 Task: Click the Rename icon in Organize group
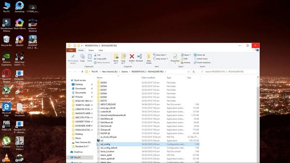(139, 58)
